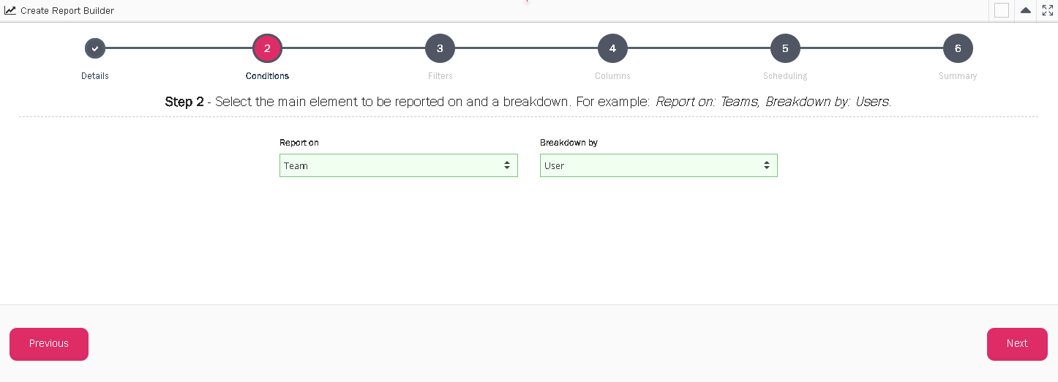Jump to step 3 Filters circle
This screenshot has width=1058, height=382.
click(x=440, y=49)
